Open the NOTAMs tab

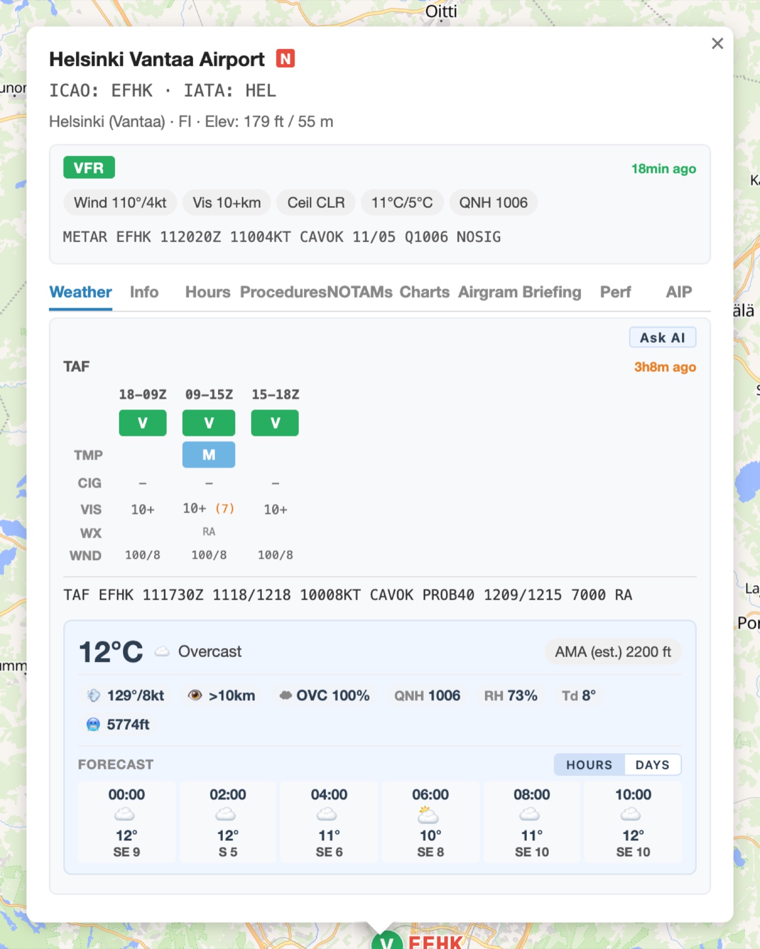[360, 292]
